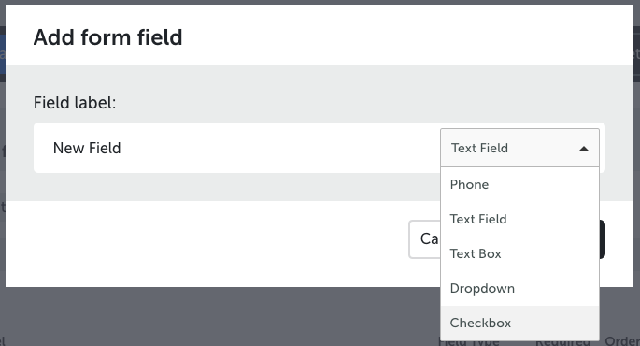640x346 pixels.
Task: Click the 'Field label:' caption text
Action: point(75,103)
